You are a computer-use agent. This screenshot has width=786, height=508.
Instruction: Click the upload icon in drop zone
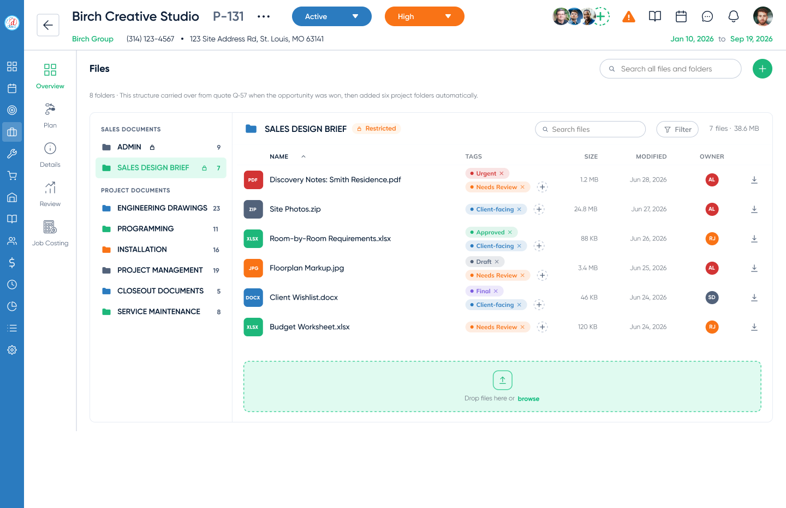click(x=503, y=380)
